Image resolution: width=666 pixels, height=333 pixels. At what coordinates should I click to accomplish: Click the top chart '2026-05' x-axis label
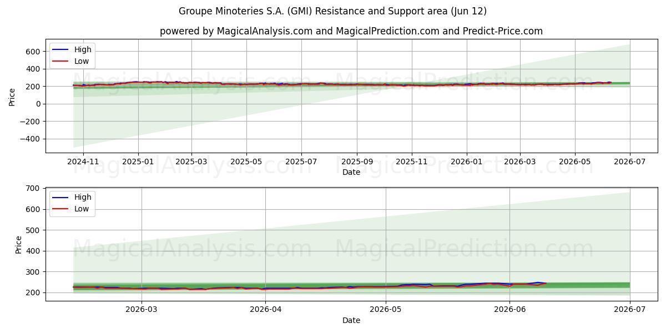coord(574,162)
